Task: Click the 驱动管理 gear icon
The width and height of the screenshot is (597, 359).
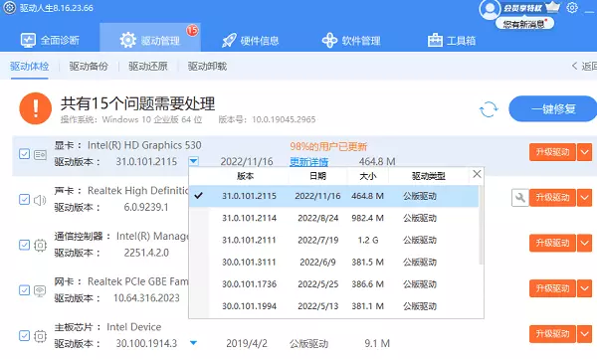Action: pos(128,40)
